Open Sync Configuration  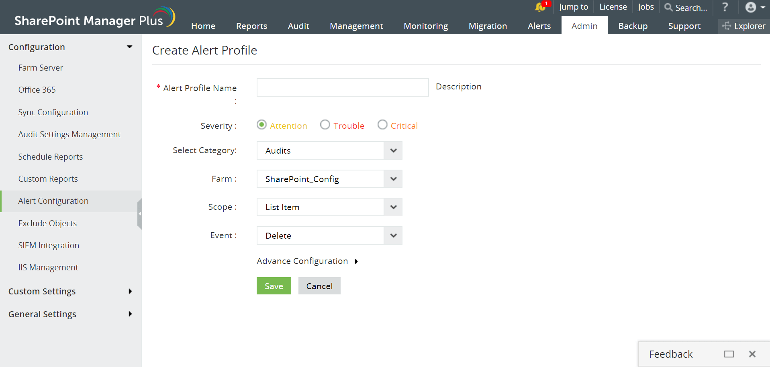coord(53,112)
